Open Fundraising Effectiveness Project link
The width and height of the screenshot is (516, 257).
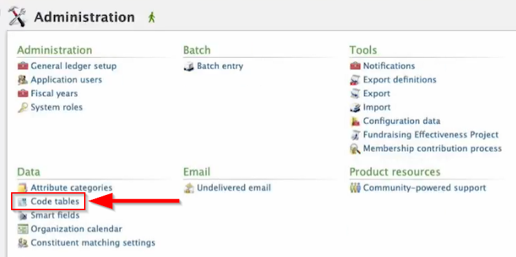point(431,135)
